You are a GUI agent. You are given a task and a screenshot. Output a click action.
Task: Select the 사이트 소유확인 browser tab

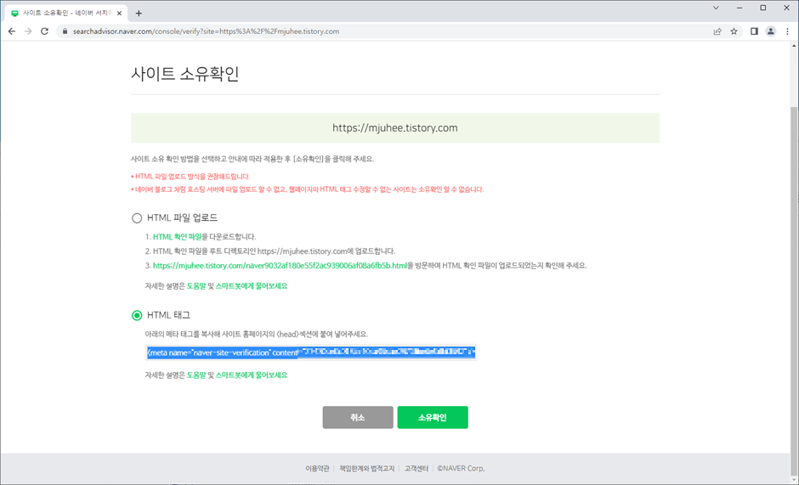(x=66, y=14)
